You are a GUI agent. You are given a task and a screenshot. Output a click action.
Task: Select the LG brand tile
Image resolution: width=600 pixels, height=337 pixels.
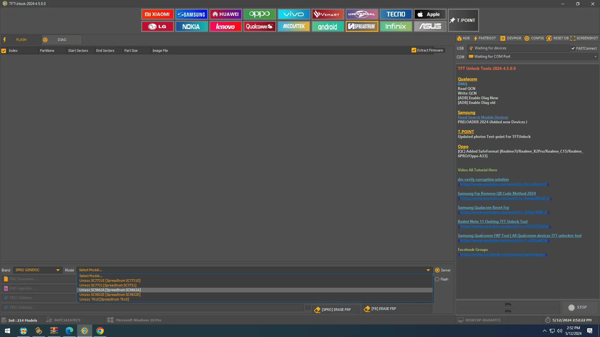(x=157, y=27)
